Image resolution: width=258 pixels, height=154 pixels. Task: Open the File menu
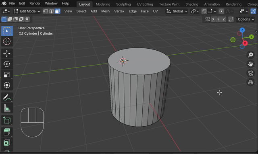pyautogui.click(x=12, y=4)
